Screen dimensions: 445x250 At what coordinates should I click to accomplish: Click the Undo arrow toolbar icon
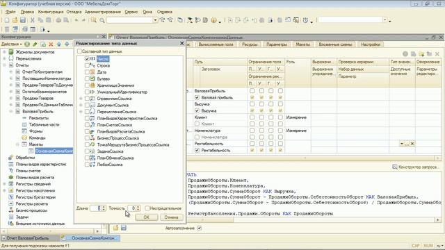[x=76, y=20]
